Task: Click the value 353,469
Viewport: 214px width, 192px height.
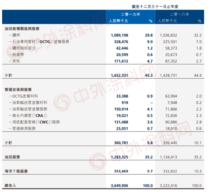Action: pyautogui.click(x=121, y=171)
